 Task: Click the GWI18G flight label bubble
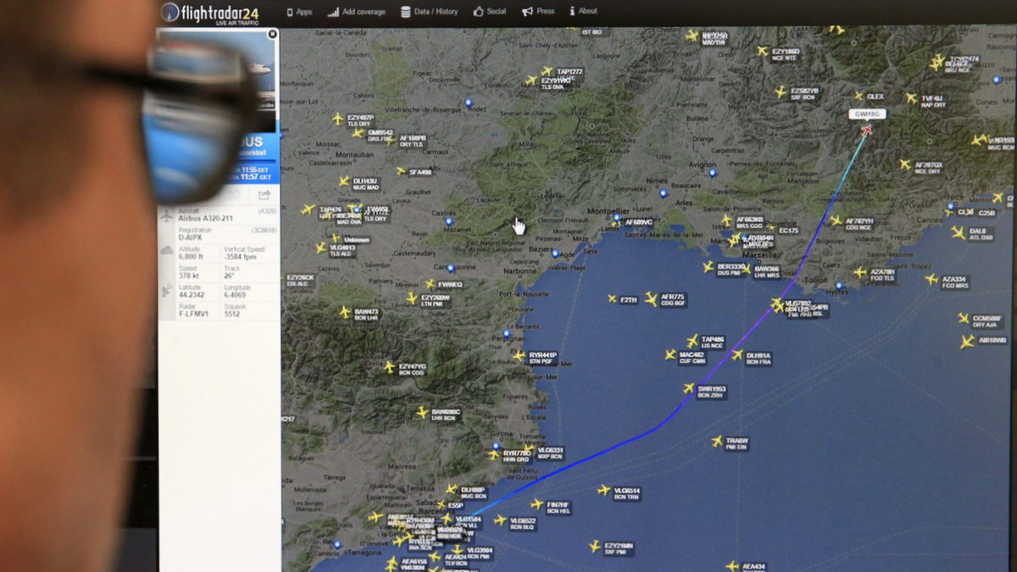(x=867, y=114)
